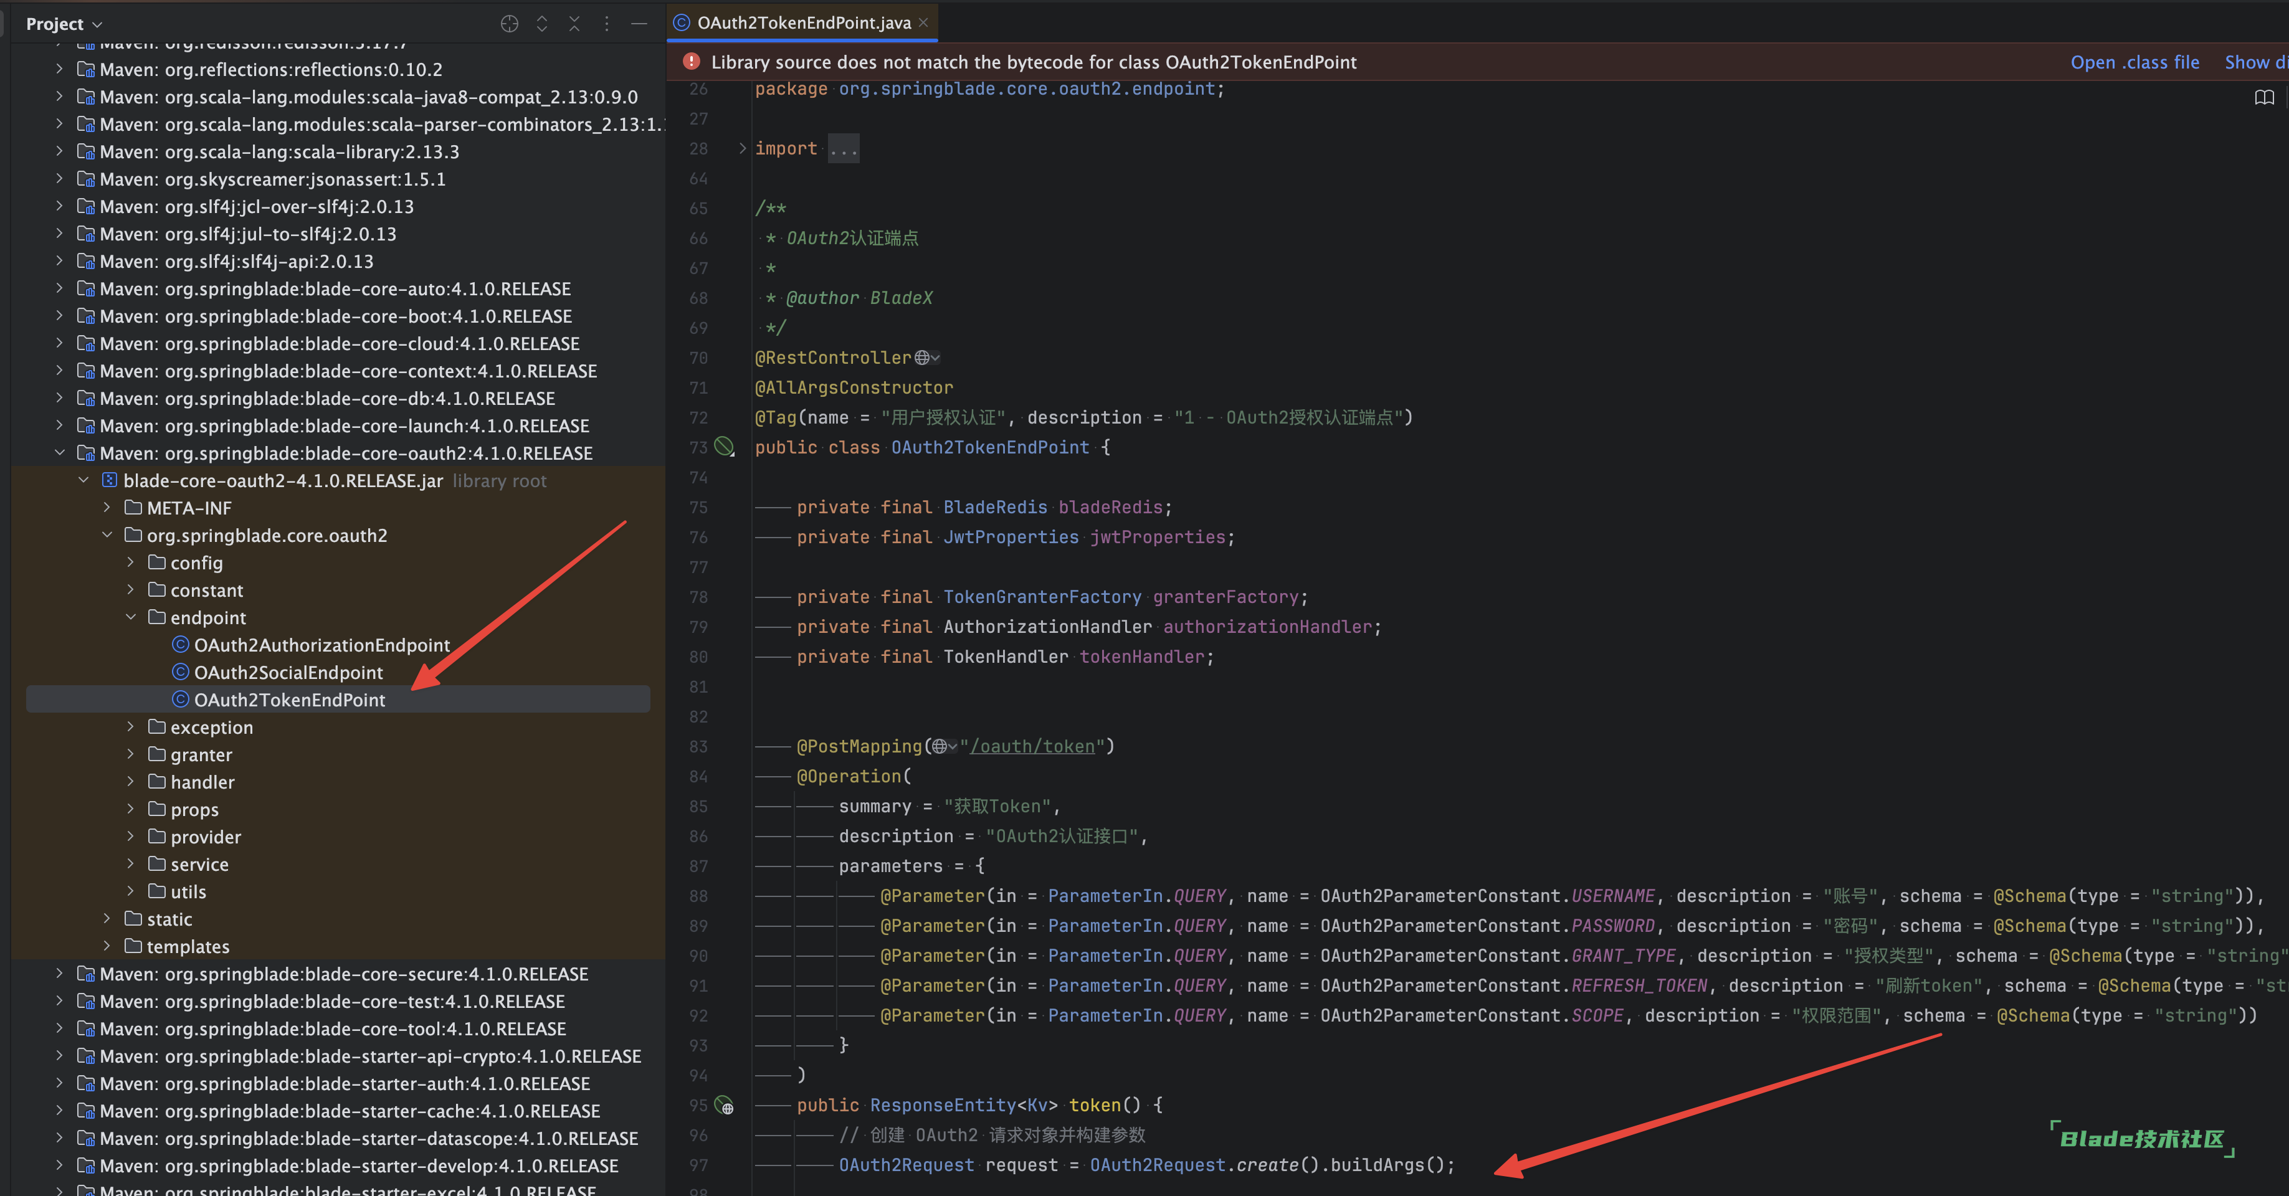Click jar archive icon of blade-core-oauth2 jar
The height and width of the screenshot is (1196, 2289).
(109, 480)
